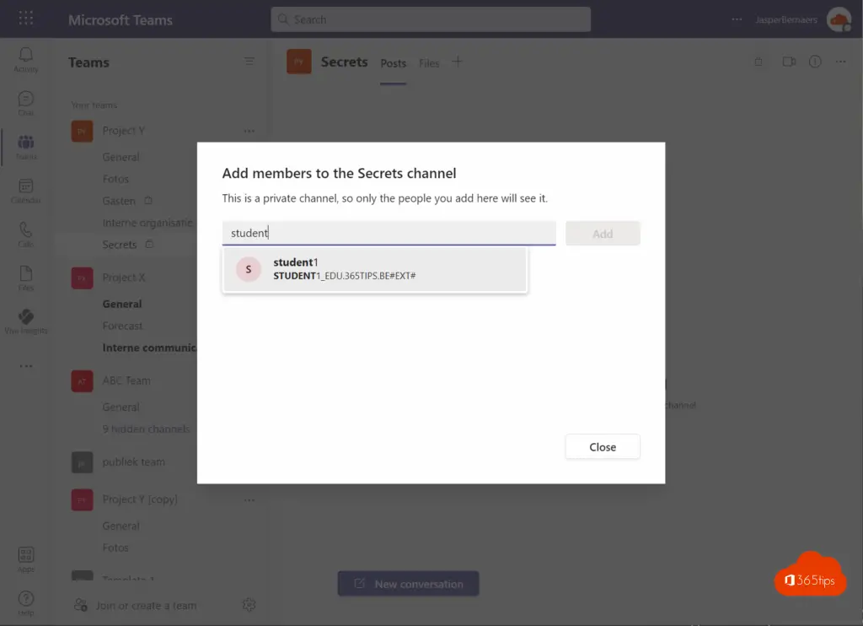Click the private lock icon in channel header
This screenshot has width=863, height=626.
point(758,62)
